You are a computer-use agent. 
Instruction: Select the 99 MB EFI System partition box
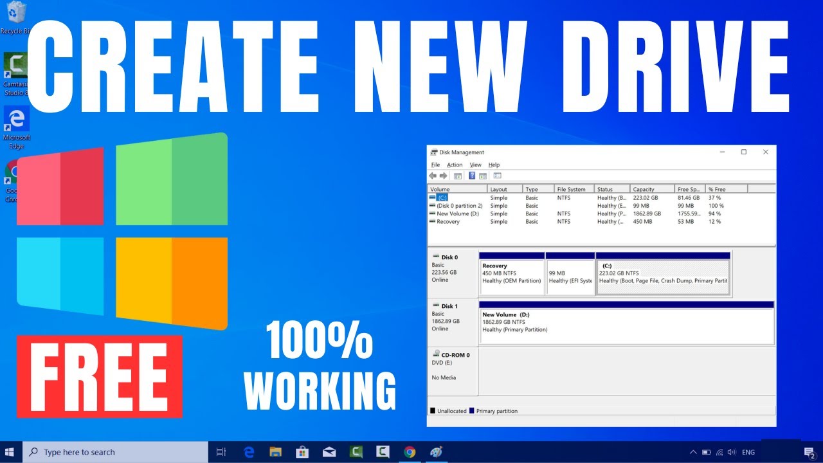[x=570, y=275]
